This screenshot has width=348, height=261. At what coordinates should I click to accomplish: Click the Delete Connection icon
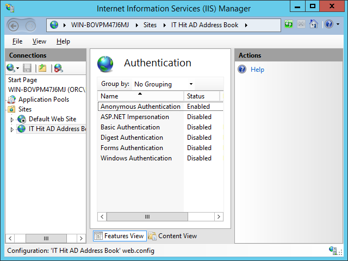59,68
